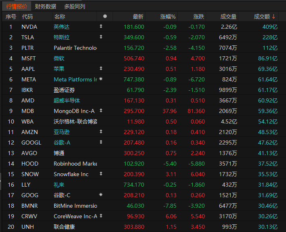Open the 礼来 stock link
This screenshot has width=286, height=232.
pos(59,185)
